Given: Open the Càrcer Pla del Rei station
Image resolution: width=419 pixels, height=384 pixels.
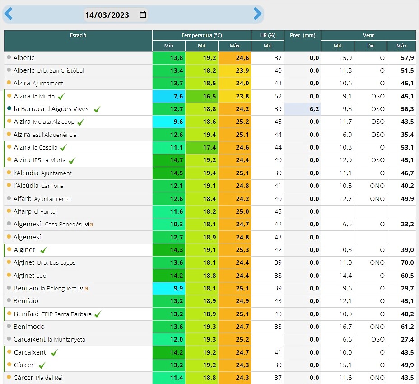Looking at the screenshot, I should pyautogui.click(x=38, y=378).
